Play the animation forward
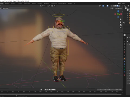 [x=51, y=89]
